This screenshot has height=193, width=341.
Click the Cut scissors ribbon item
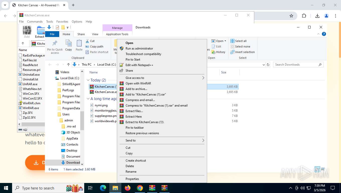90,41
